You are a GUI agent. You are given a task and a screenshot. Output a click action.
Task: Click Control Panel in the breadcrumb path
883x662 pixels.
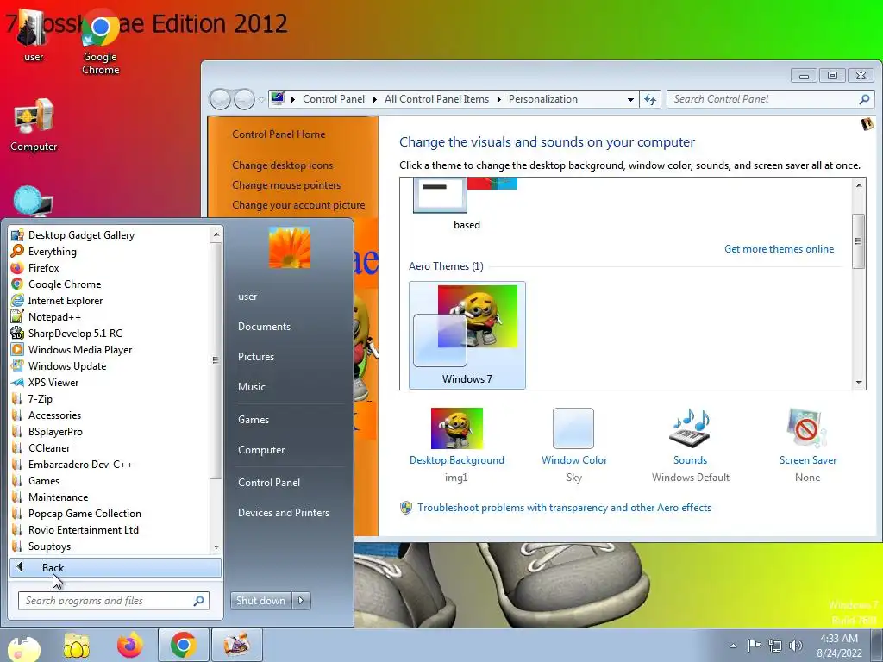pos(334,99)
